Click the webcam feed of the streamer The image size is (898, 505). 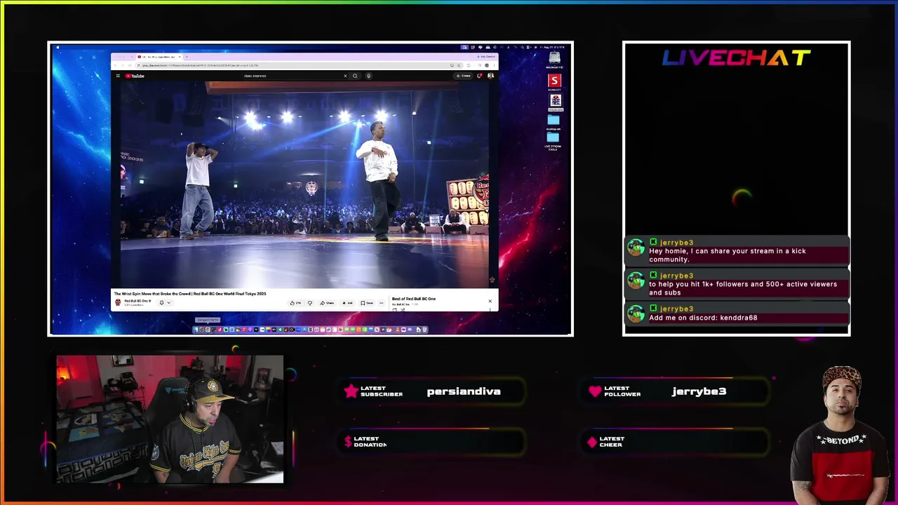[170, 419]
